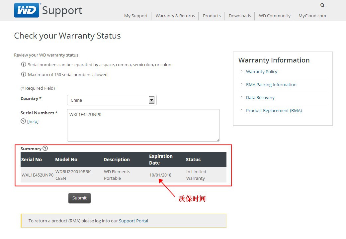Click the Country dropdown arrow button

coord(151,100)
